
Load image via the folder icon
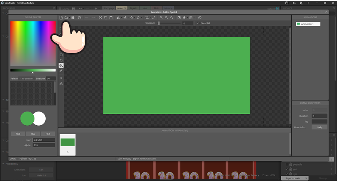pyautogui.click(x=66, y=18)
